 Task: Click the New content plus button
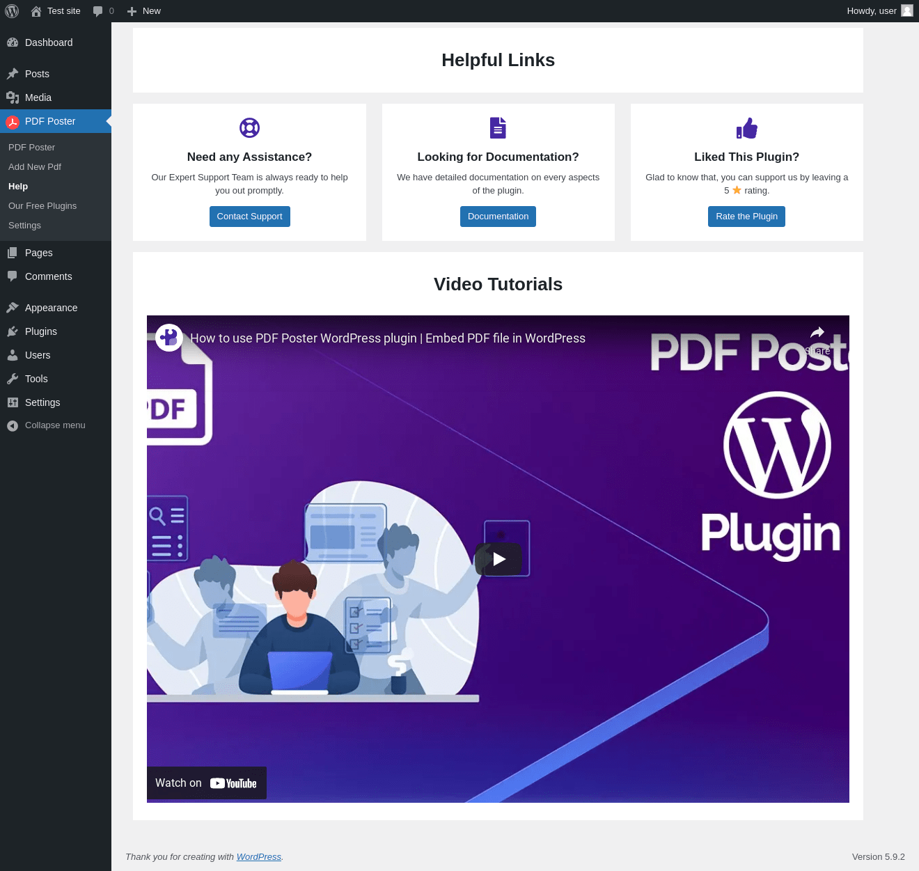(144, 11)
